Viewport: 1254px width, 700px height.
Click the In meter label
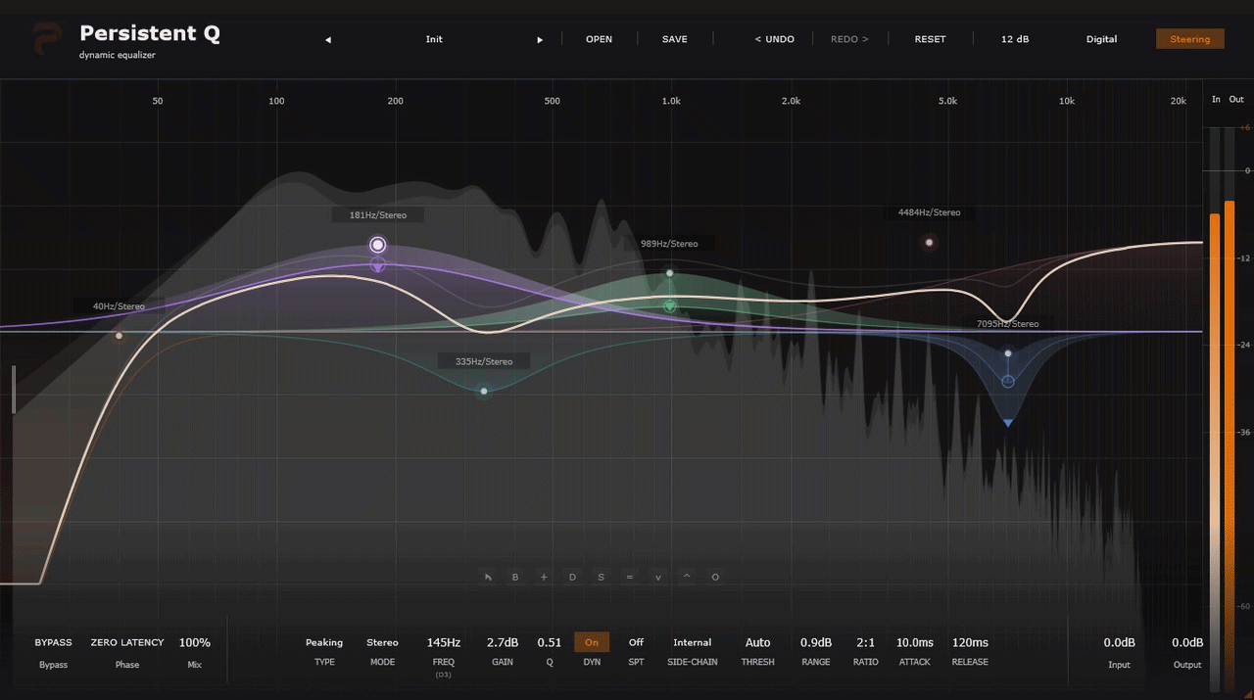[x=1216, y=100]
